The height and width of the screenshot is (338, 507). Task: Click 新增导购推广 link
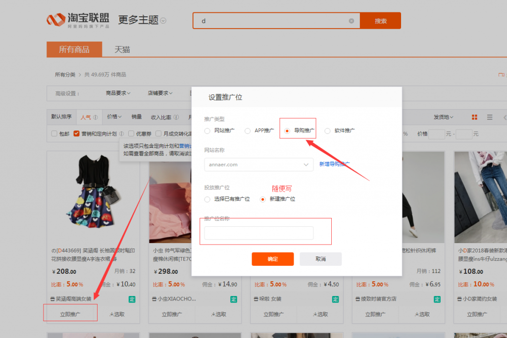(334, 164)
